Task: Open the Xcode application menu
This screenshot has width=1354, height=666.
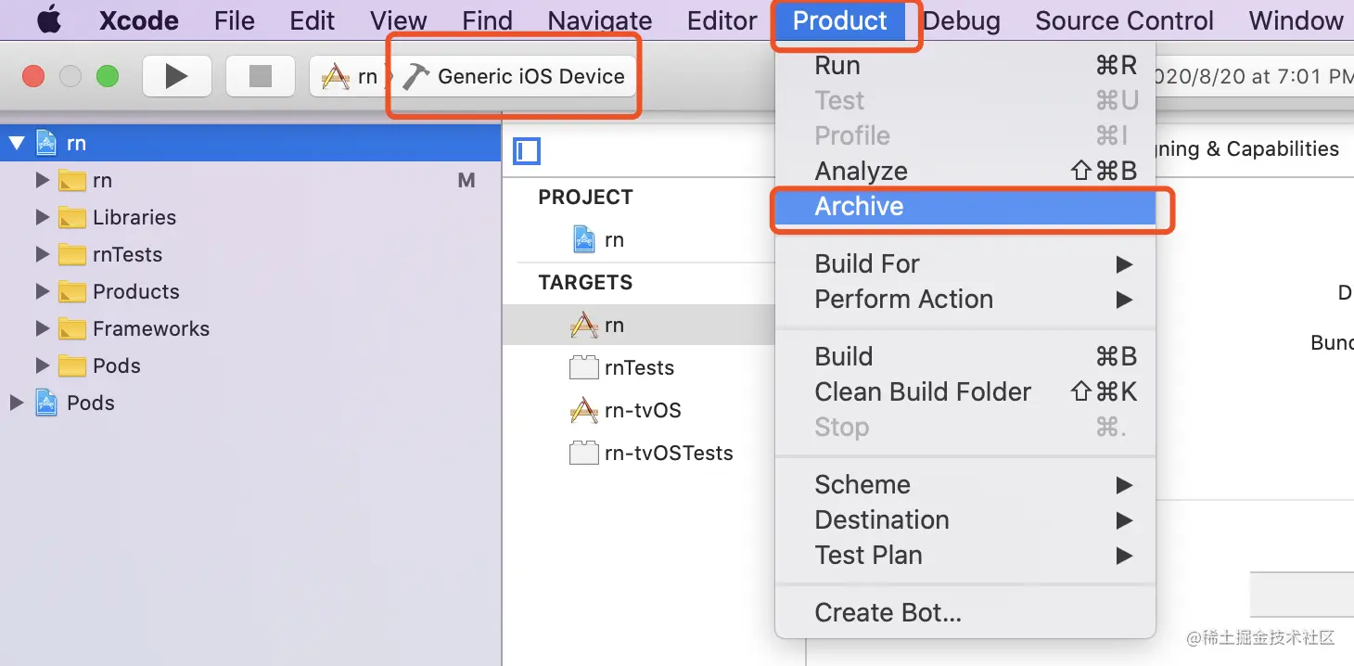Action: coord(139,20)
